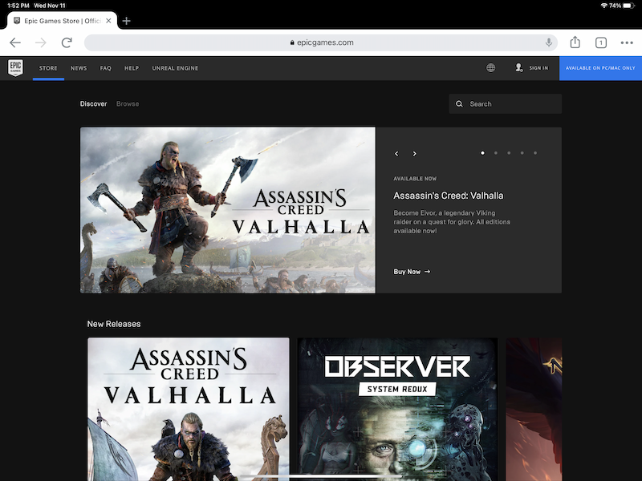Open Unreal Engine navigation link
The width and height of the screenshot is (642, 481).
click(175, 68)
